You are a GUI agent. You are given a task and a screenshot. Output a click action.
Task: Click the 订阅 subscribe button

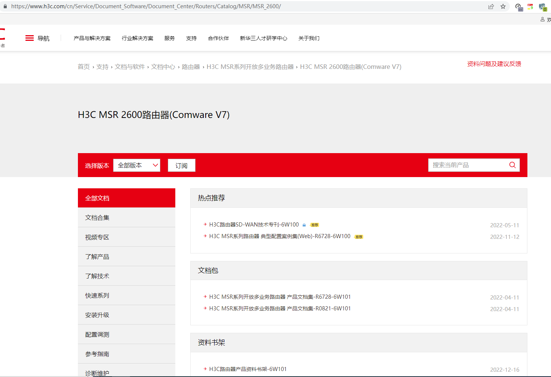tap(182, 165)
